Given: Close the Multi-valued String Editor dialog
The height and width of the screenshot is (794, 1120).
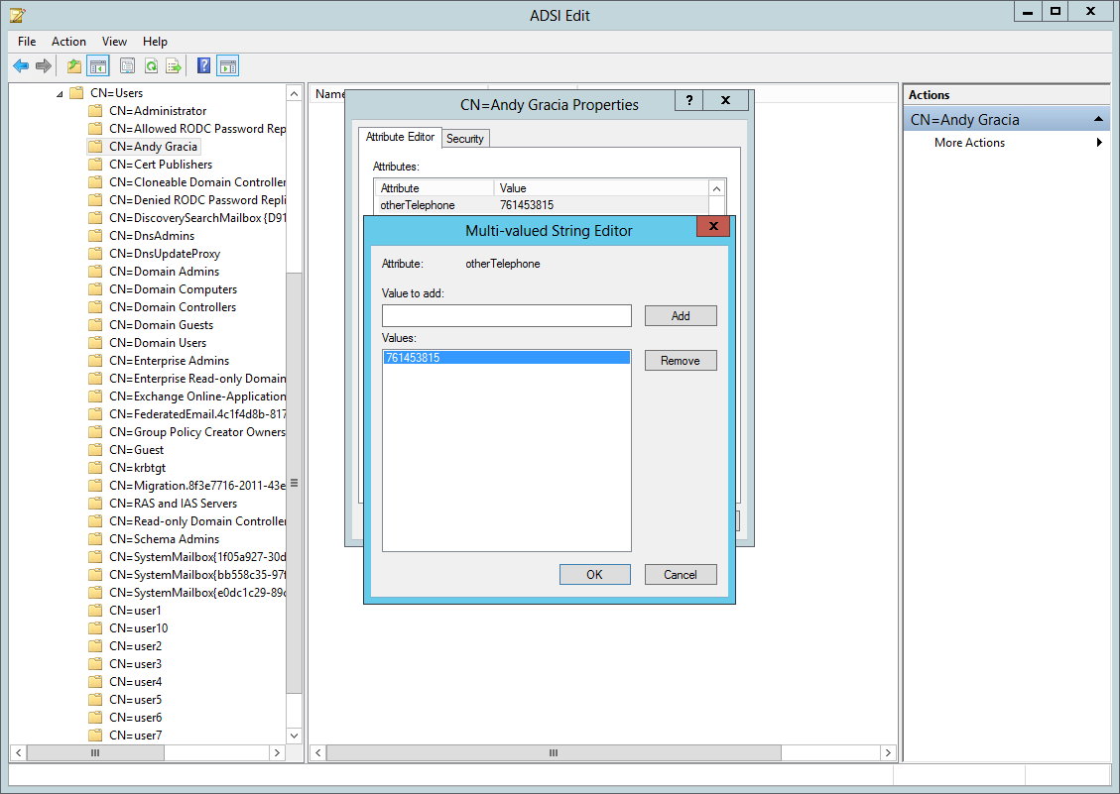Looking at the screenshot, I should pos(713,226).
